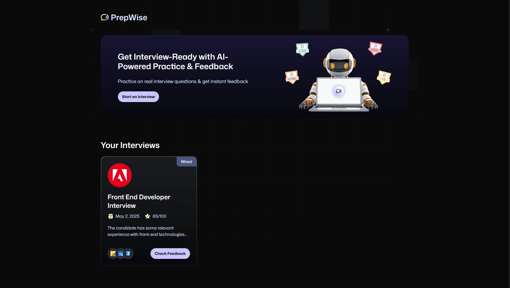The image size is (510, 288).
Task: Check Feedback for Front End Developer Interview
Action: point(170,254)
